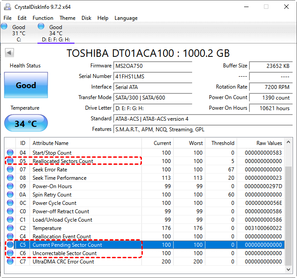297x278 pixels.
Task: Click status orb for Spin Retry Count
Action: [x=11, y=195]
